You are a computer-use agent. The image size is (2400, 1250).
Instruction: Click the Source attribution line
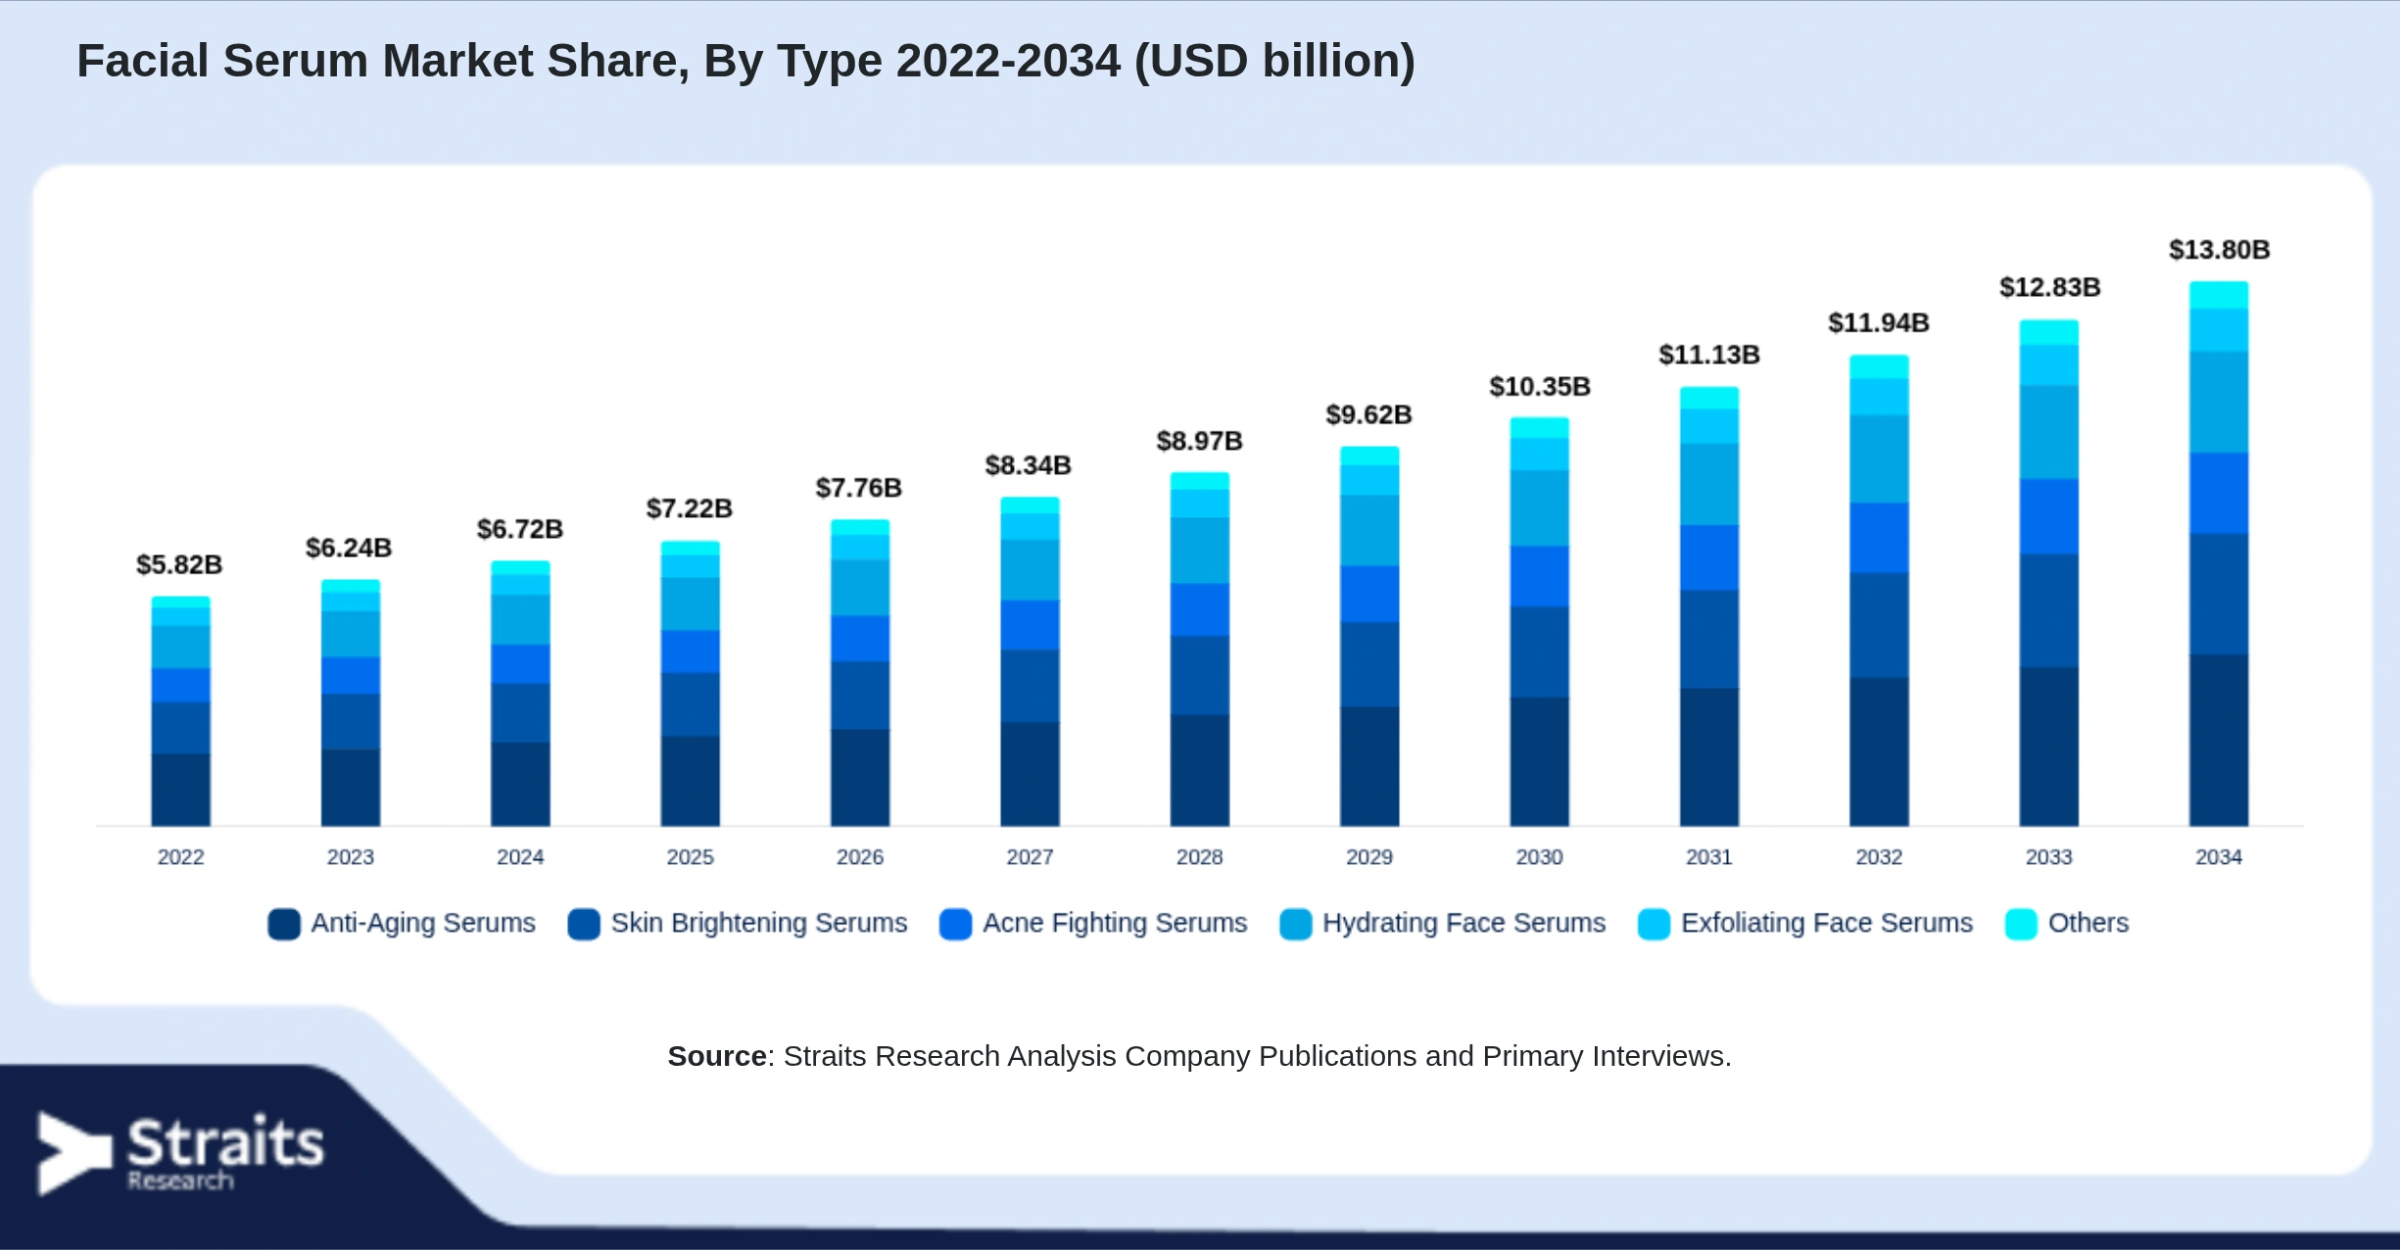click(1200, 1056)
